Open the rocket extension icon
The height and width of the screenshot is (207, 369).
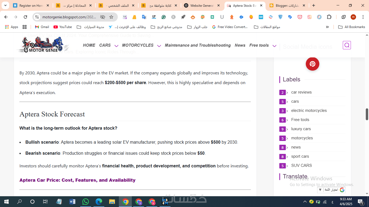tap(183, 17)
